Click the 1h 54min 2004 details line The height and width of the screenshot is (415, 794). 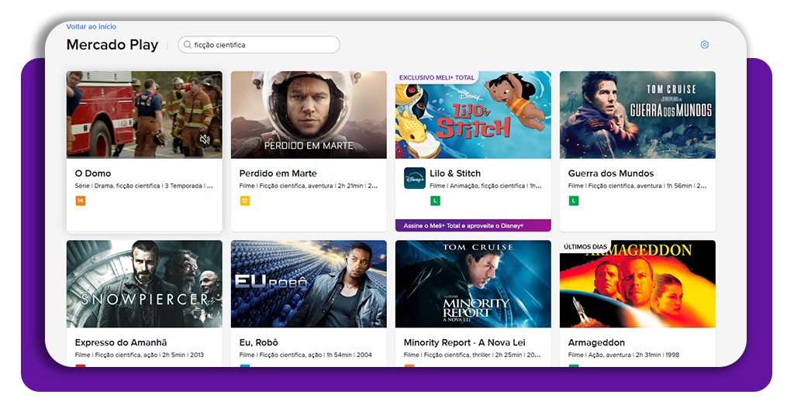click(306, 355)
